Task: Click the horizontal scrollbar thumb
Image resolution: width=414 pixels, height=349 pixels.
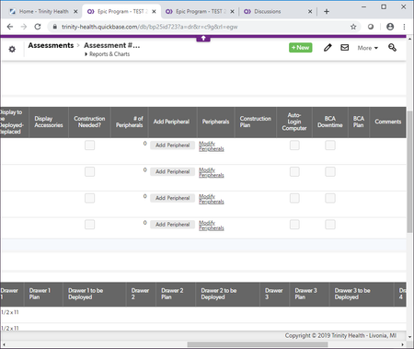Action: pos(258,344)
